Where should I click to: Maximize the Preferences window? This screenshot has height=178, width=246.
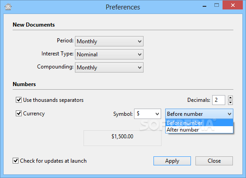point(217,5)
